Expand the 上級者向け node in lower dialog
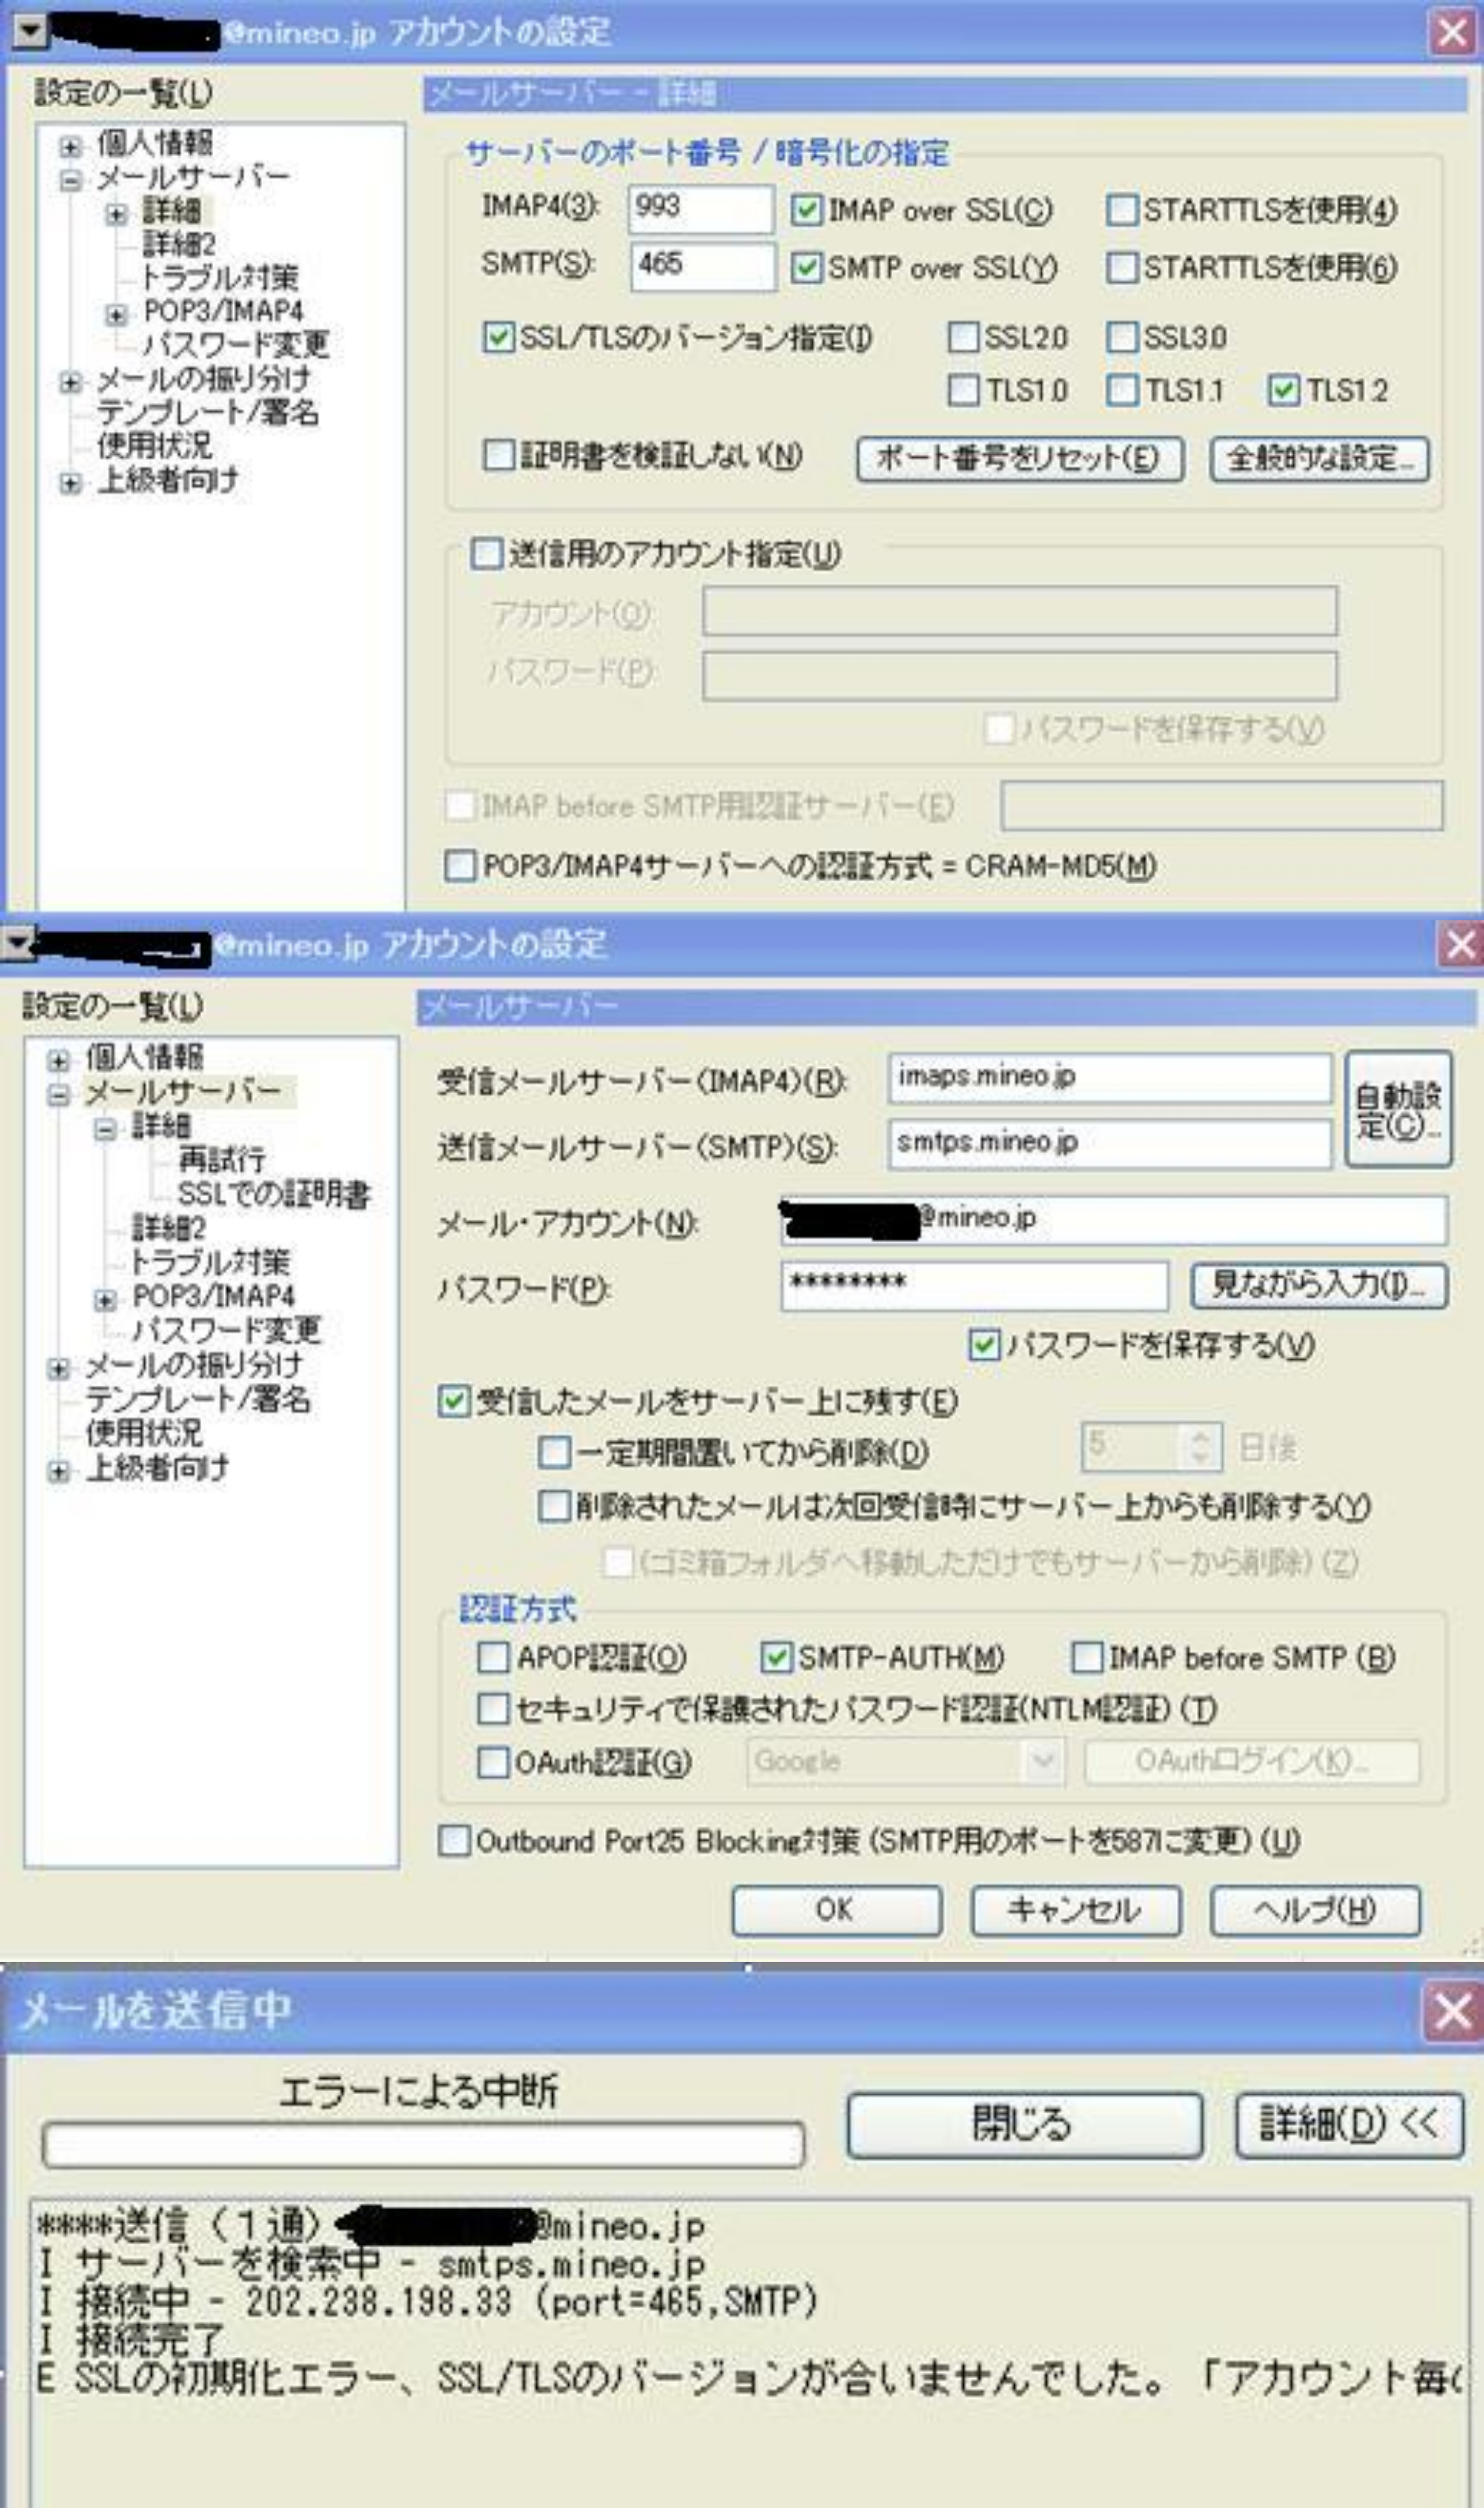This screenshot has width=1484, height=2508. 59,1471
